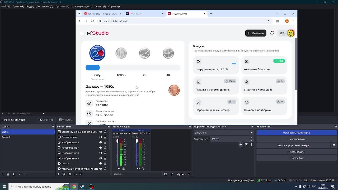Move source up in Sources panel
This screenshot has height=190, width=338.
pos(76,174)
